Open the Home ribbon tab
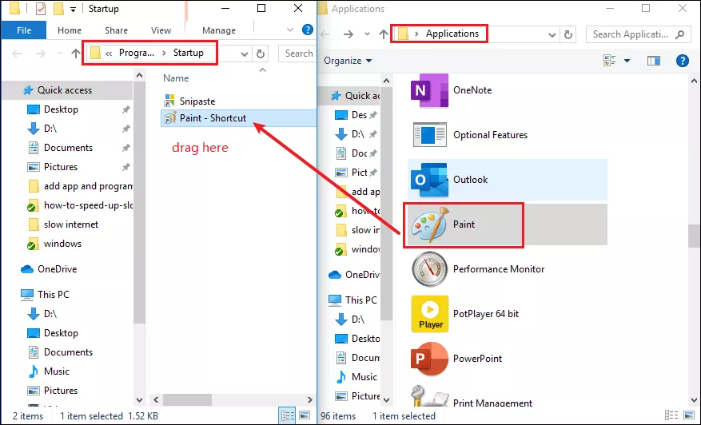Image resolution: width=701 pixels, height=425 pixels. pos(70,30)
